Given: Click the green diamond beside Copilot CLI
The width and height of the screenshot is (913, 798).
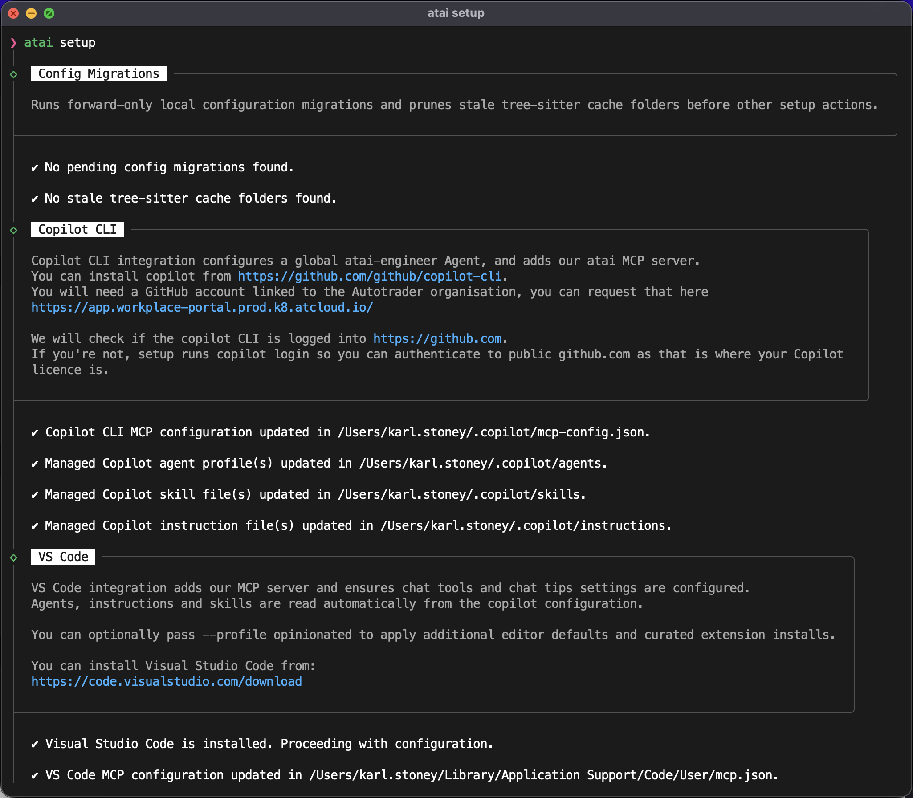Looking at the screenshot, I should click(14, 230).
